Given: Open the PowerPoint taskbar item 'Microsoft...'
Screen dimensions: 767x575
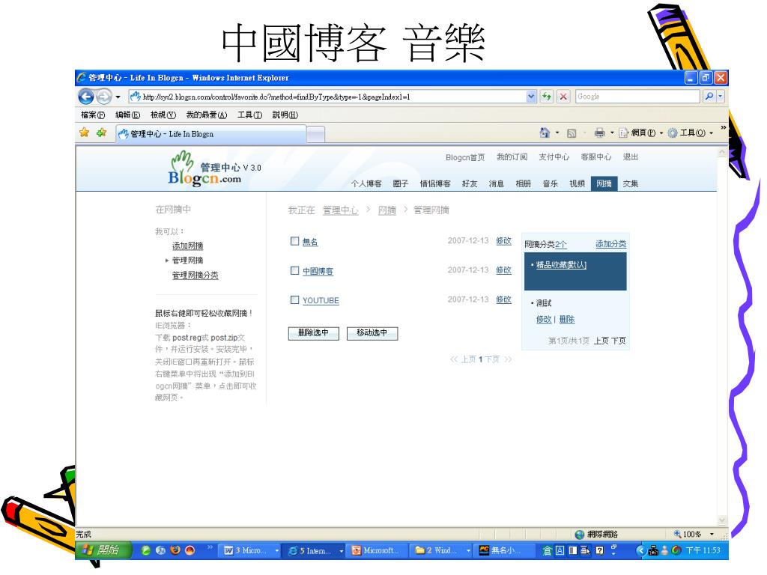Looking at the screenshot, I should tap(378, 550).
